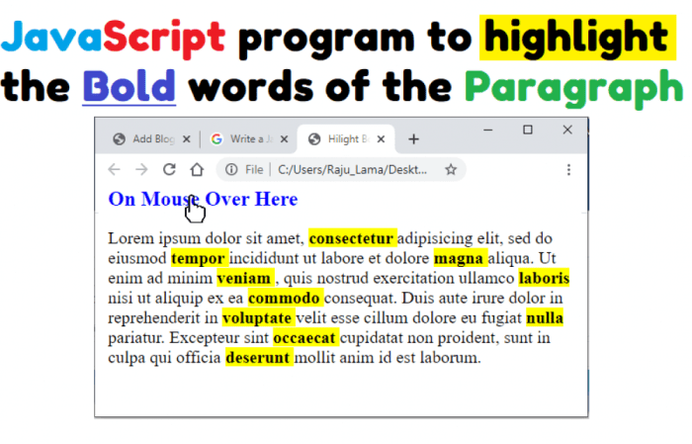Click the highlighted word consectetur

pyautogui.click(x=352, y=238)
